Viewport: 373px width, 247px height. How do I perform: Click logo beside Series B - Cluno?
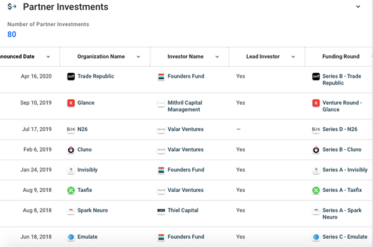[316, 150]
